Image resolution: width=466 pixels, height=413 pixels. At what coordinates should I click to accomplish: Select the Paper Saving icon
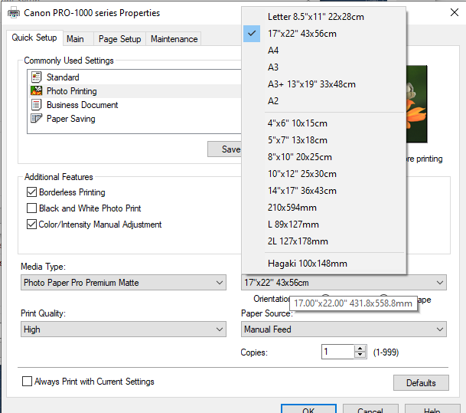pos(36,119)
